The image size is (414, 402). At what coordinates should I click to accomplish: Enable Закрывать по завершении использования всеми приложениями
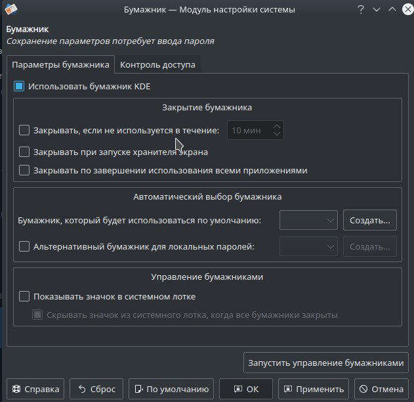point(24,170)
